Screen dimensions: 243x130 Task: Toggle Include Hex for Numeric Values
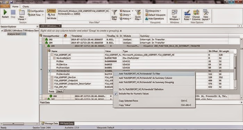click(154, 94)
